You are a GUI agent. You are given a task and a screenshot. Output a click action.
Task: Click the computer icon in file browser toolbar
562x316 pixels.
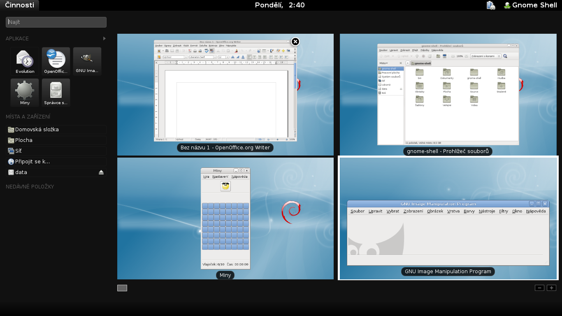[444, 56]
